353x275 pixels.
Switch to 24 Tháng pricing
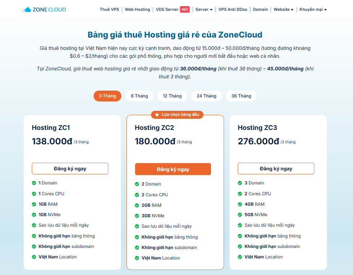tap(206, 96)
